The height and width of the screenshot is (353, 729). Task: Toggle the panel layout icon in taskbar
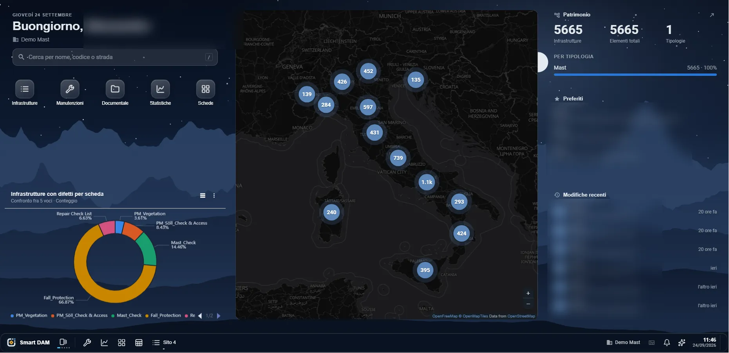click(63, 342)
